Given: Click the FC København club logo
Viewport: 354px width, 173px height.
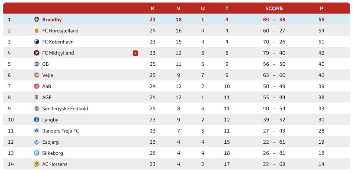Looking at the screenshot, I should pyautogui.click(x=37, y=42).
